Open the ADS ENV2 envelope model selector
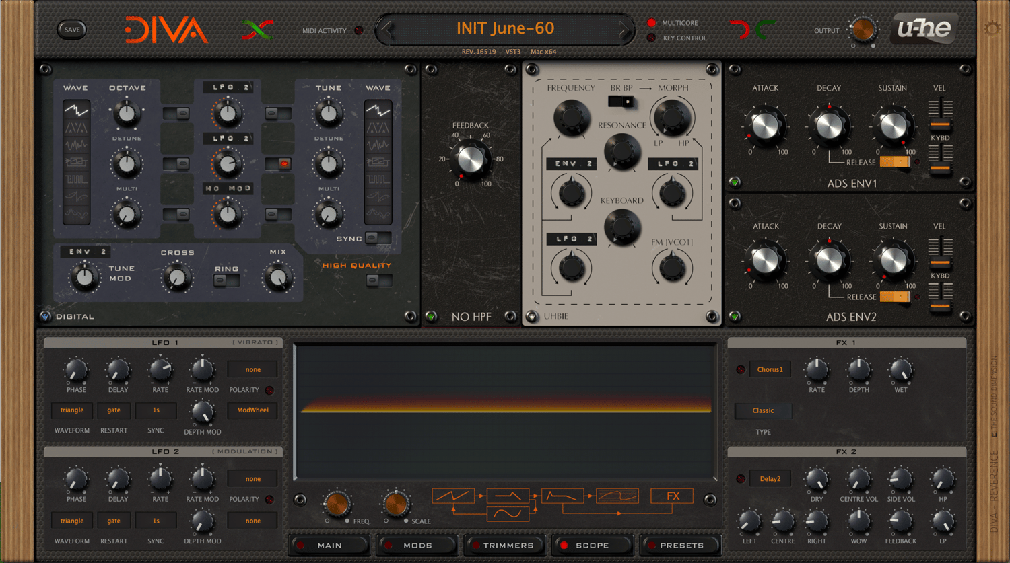Viewport: 1010px width, 563px height. click(x=735, y=316)
